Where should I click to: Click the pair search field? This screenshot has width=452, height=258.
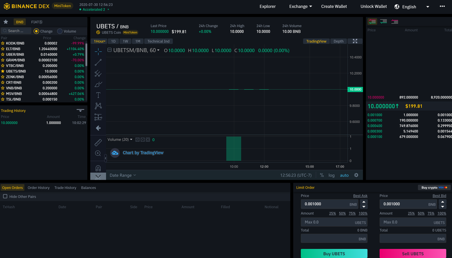[16, 31]
